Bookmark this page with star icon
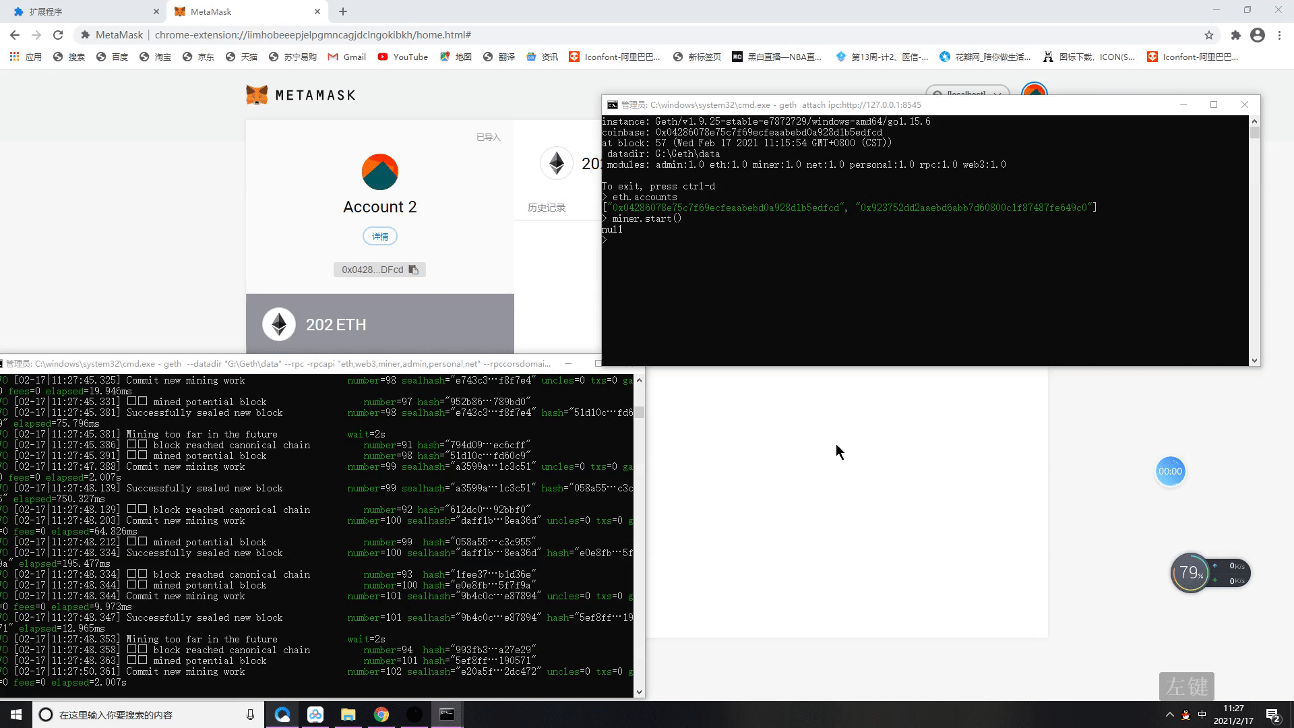Image resolution: width=1294 pixels, height=728 pixels. point(1209,35)
